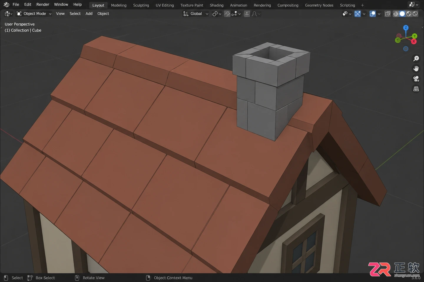Expand the overlays options dropdown arrow
The height and width of the screenshot is (282, 424).
[379, 14]
